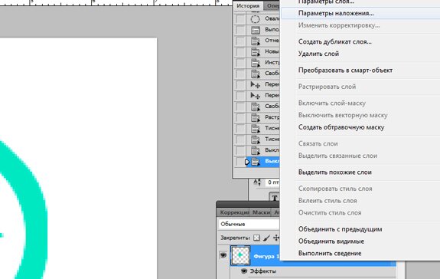
Task: Click the grayed-out Очистить стиль слоя entry
Action: coord(330,213)
